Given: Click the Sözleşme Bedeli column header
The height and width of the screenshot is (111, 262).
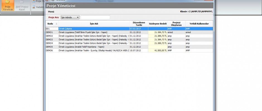Looking at the screenshot, I should [x=157, y=24].
